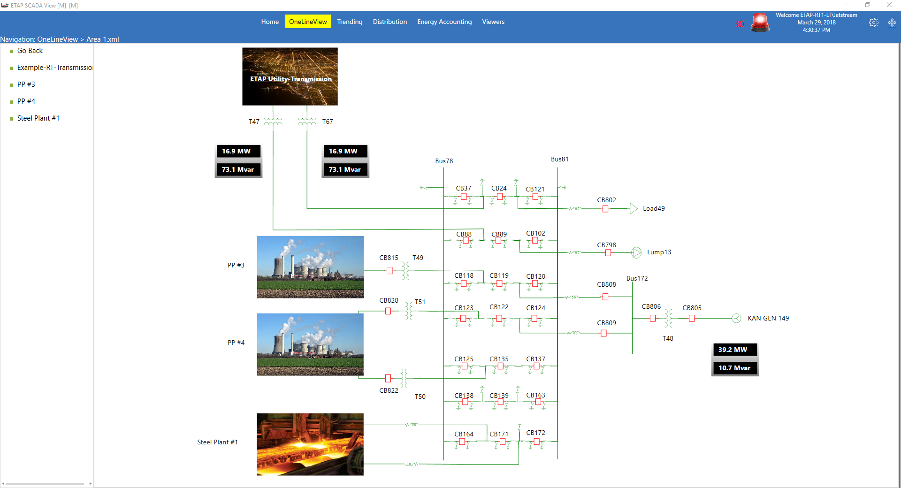
Task: Open the ETAP Utility-Transmission link image
Action: coord(290,76)
